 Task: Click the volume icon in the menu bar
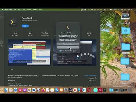[x=105, y=10]
